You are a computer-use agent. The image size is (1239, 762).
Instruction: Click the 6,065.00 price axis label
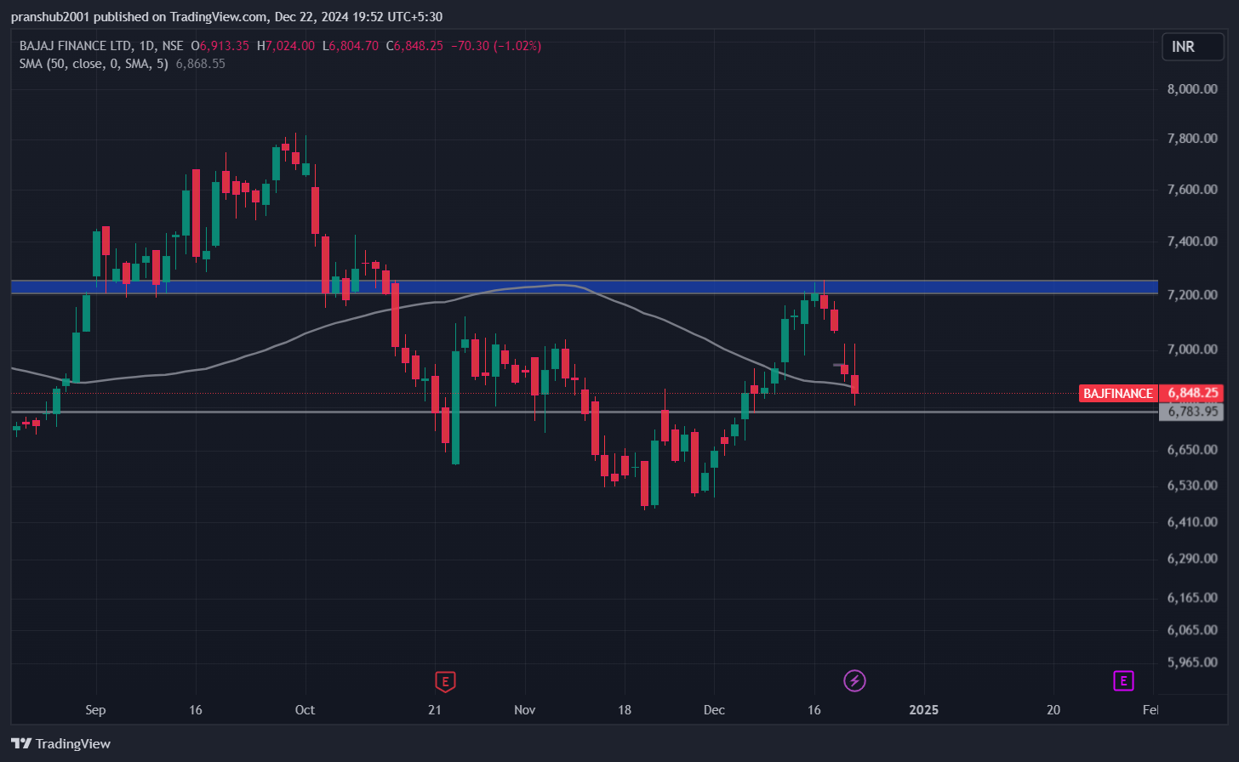pyautogui.click(x=1191, y=630)
